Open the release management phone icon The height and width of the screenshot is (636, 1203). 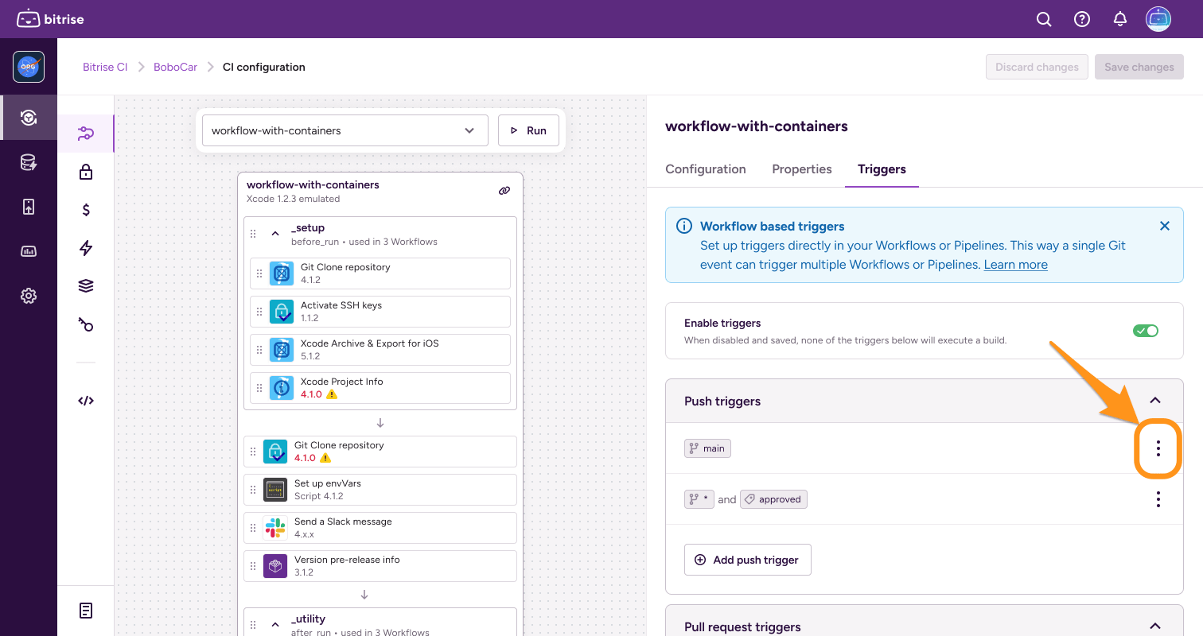pos(29,207)
